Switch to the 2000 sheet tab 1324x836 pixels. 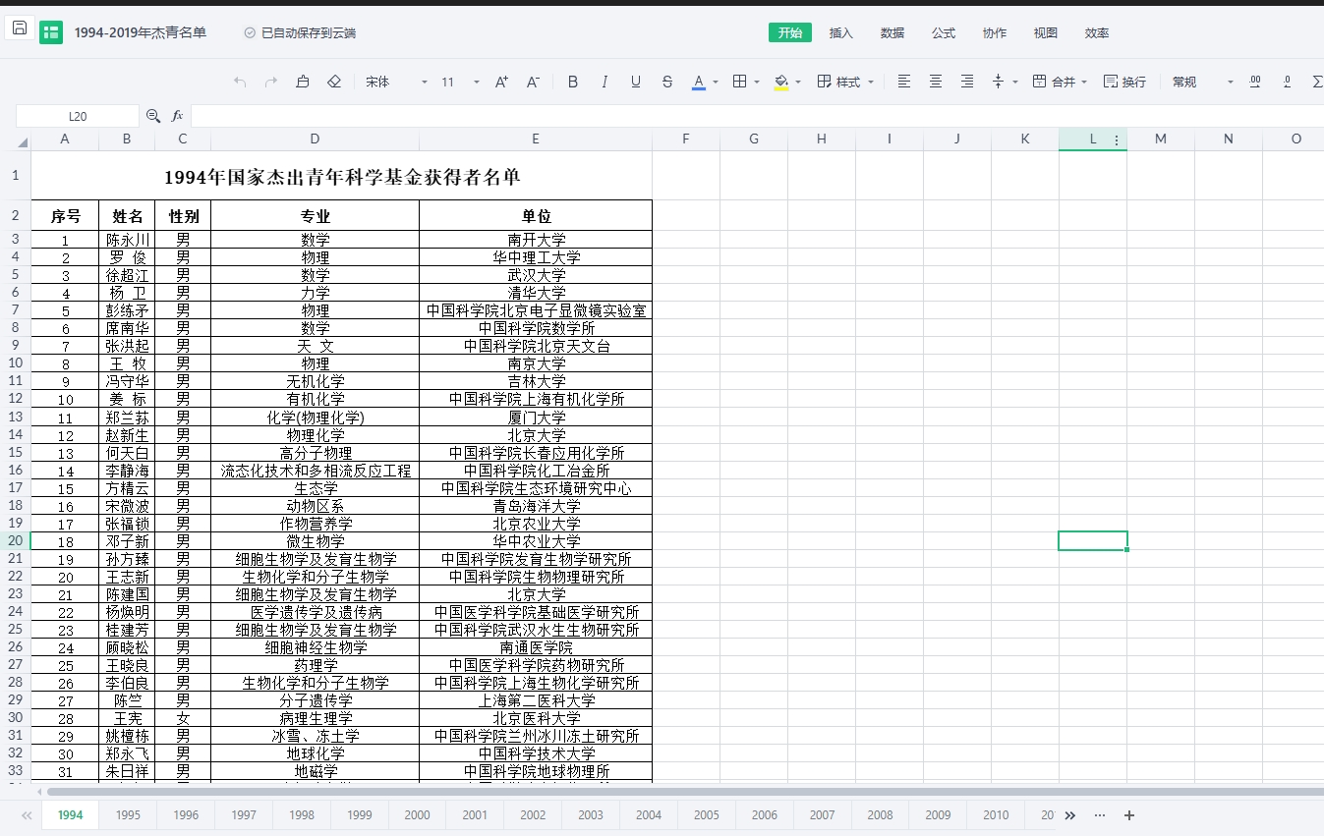(x=417, y=814)
